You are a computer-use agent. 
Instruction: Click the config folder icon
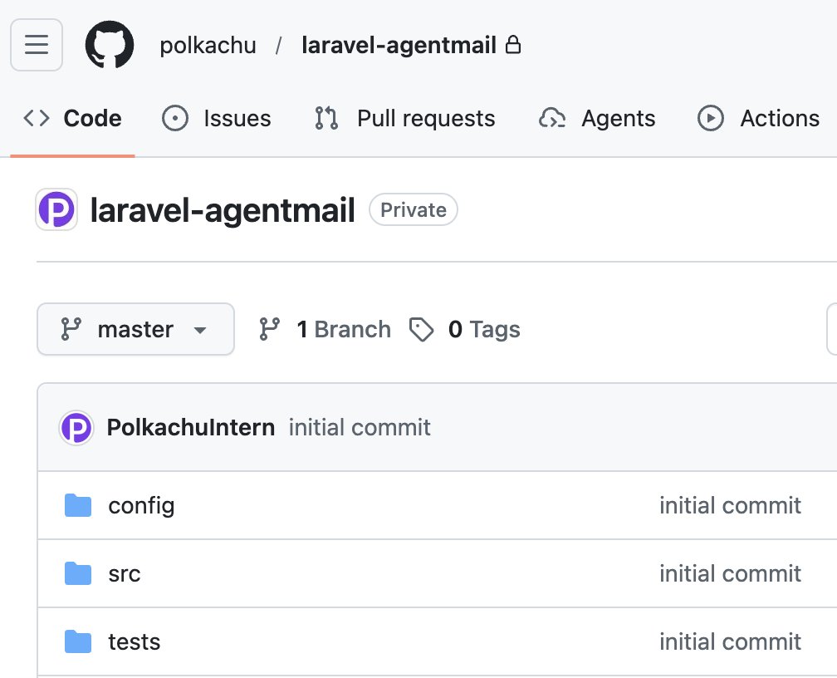(x=78, y=505)
